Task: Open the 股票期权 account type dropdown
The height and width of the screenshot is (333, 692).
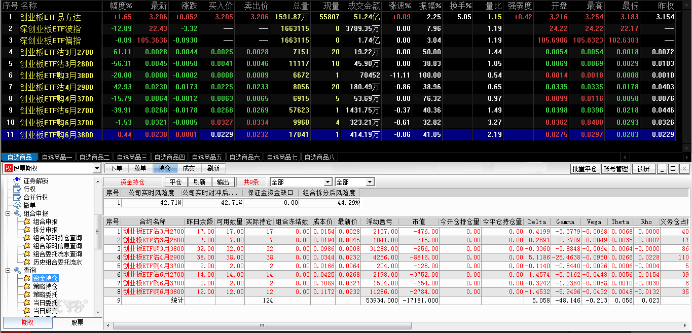Action: [x=97, y=169]
